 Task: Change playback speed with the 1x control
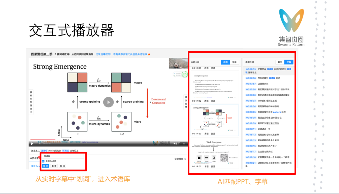(x=184, y=144)
